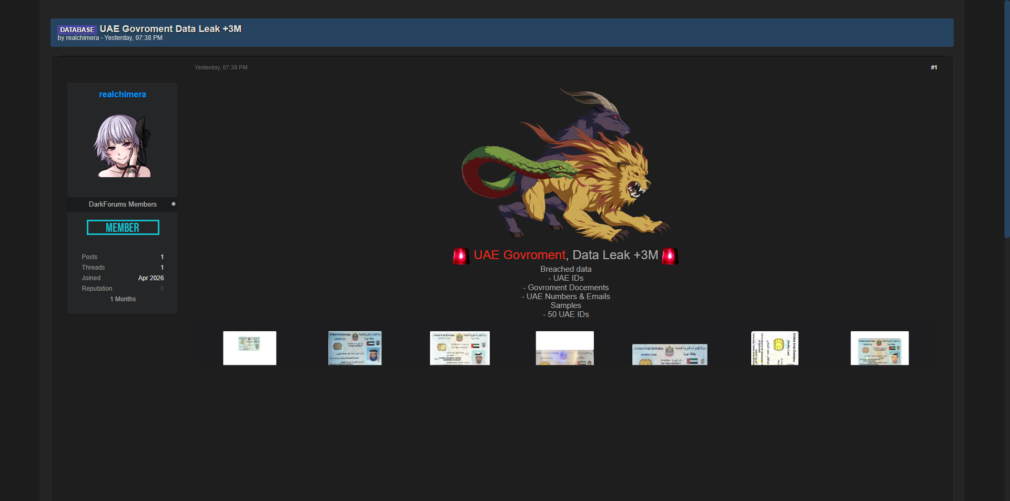Click the MEMBER rank badge

pyautogui.click(x=123, y=228)
